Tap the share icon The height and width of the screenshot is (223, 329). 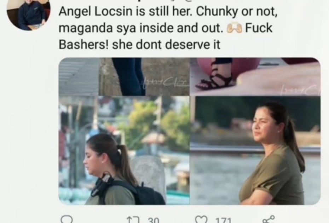pyautogui.click(x=269, y=219)
